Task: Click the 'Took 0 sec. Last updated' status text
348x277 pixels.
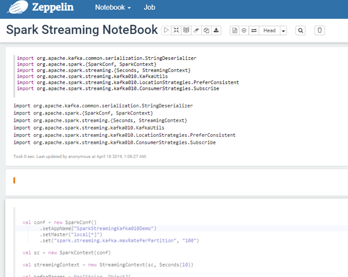Action: tap(80, 156)
